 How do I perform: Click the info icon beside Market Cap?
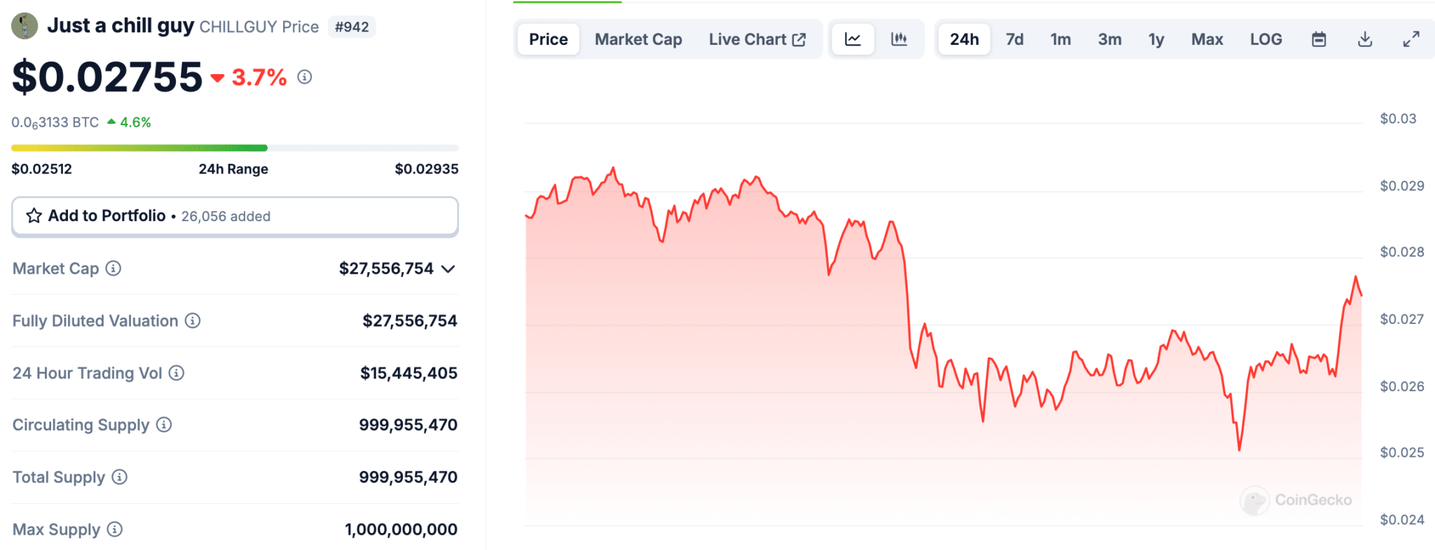click(x=114, y=268)
